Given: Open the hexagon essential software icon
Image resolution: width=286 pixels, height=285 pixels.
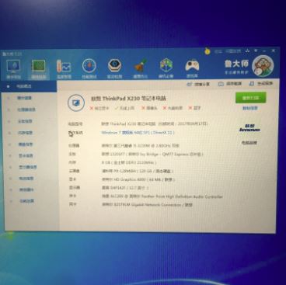Looking at the screenshot, I should point(166,68).
